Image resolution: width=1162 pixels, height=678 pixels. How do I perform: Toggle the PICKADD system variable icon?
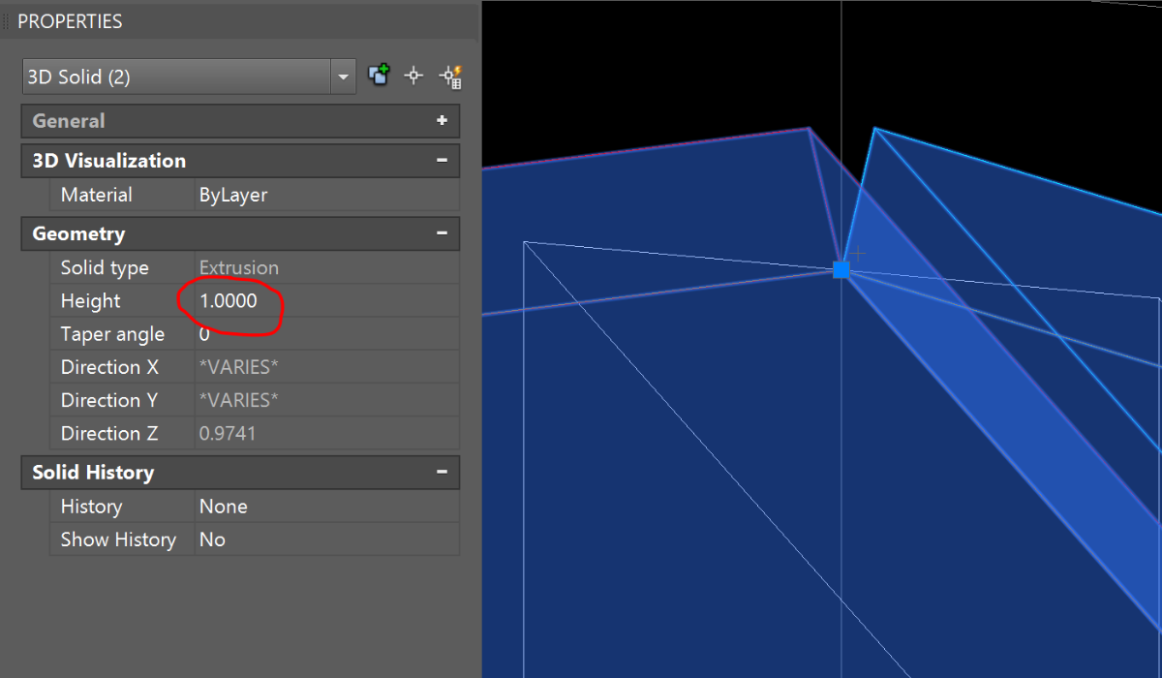[x=379, y=76]
